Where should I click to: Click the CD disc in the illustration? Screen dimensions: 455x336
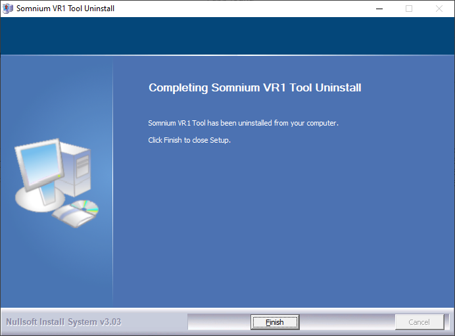point(87,207)
